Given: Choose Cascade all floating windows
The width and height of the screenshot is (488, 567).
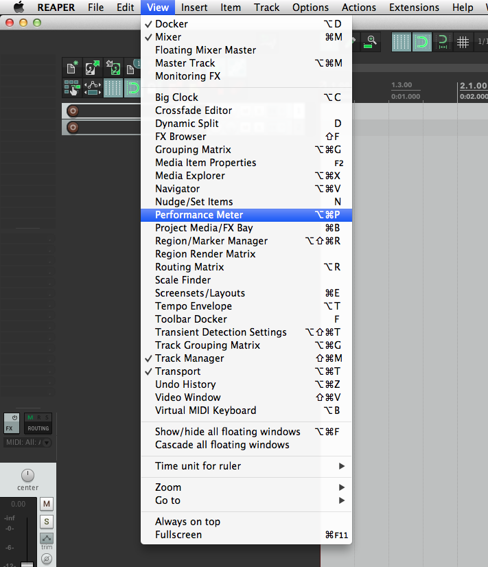Looking at the screenshot, I should tap(246, 444).
